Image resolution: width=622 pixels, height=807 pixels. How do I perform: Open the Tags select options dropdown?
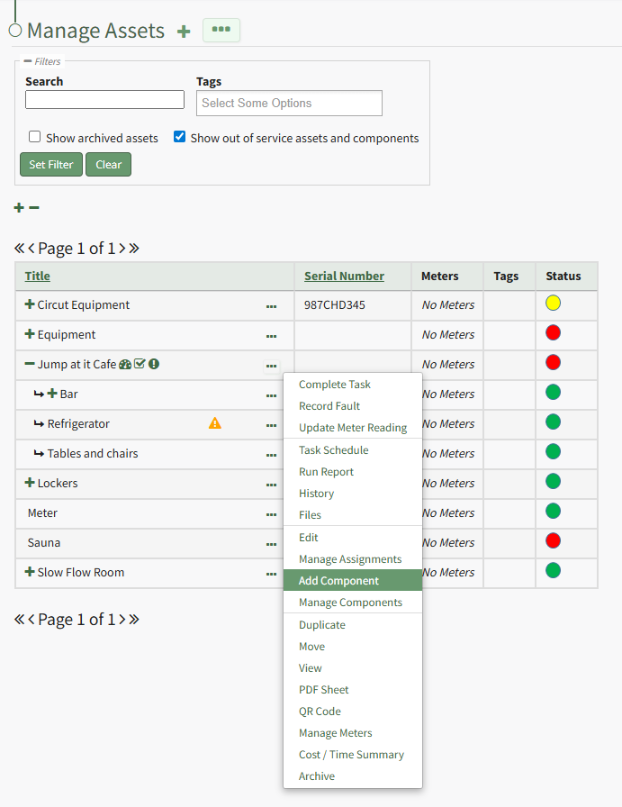pyautogui.click(x=289, y=104)
